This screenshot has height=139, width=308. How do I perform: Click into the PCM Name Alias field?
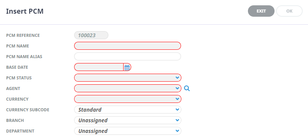pyautogui.click(x=127, y=57)
